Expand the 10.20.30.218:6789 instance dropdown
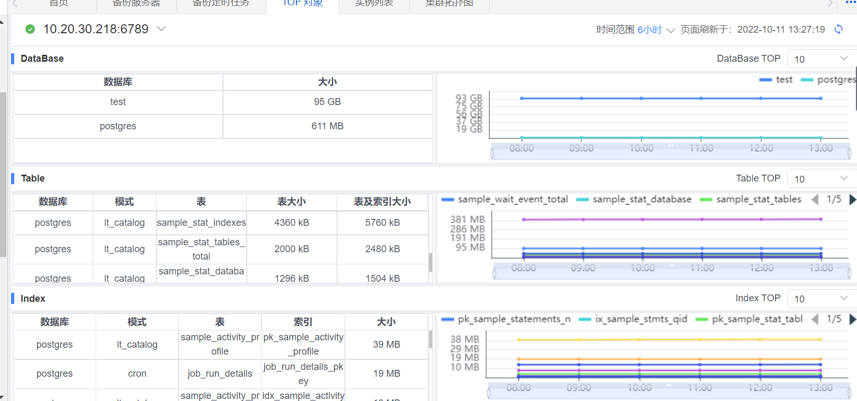 162,29
